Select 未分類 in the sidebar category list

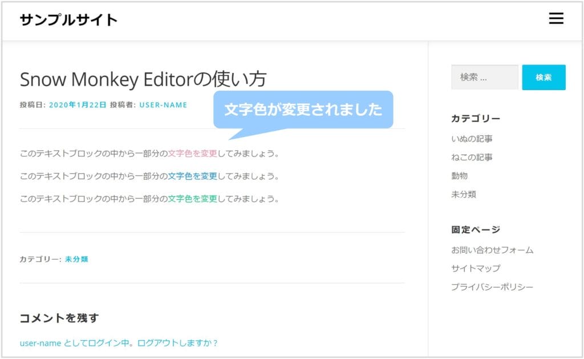(463, 195)
